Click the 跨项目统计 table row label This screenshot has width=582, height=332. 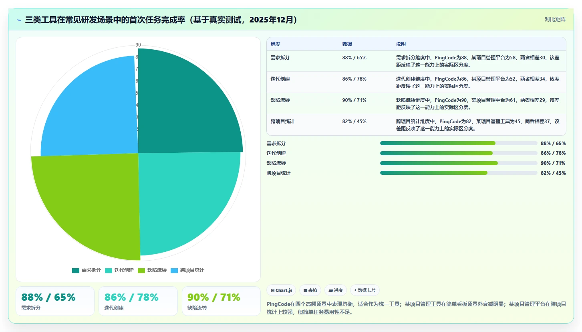tap(282, 121)
